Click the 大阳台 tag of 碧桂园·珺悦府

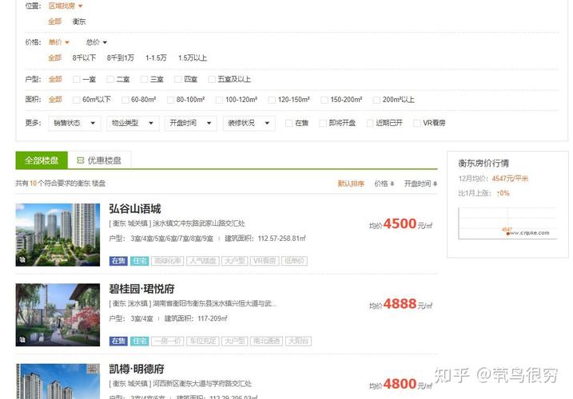coord(299,342)
